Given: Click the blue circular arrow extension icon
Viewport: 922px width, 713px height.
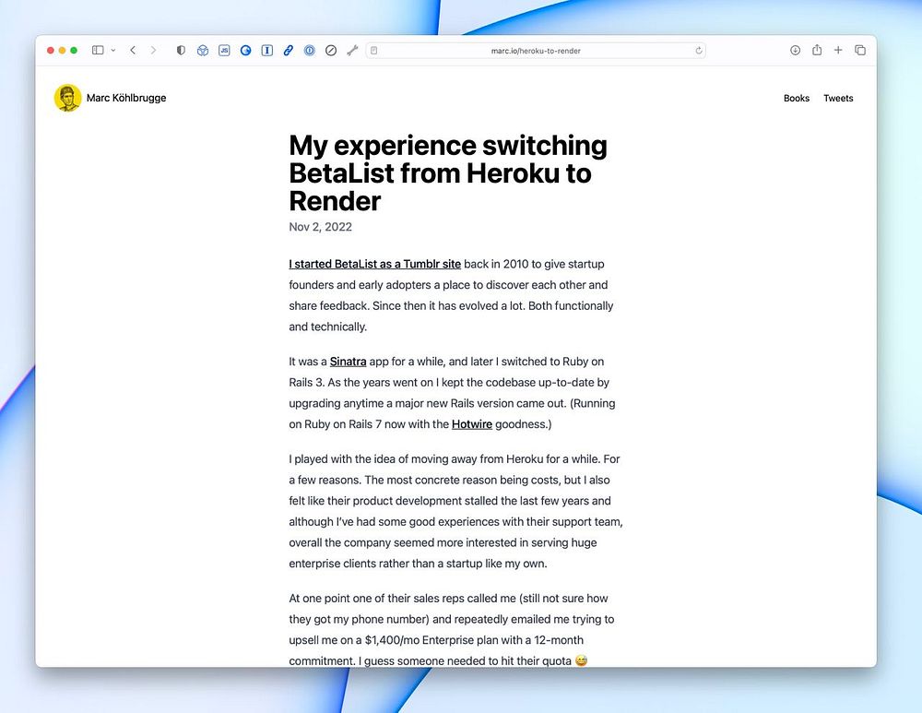Looking at the screenshot, I should click(x=246, y=51).
